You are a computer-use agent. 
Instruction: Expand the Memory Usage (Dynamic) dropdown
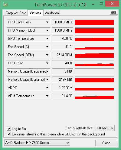coord(28,80)
